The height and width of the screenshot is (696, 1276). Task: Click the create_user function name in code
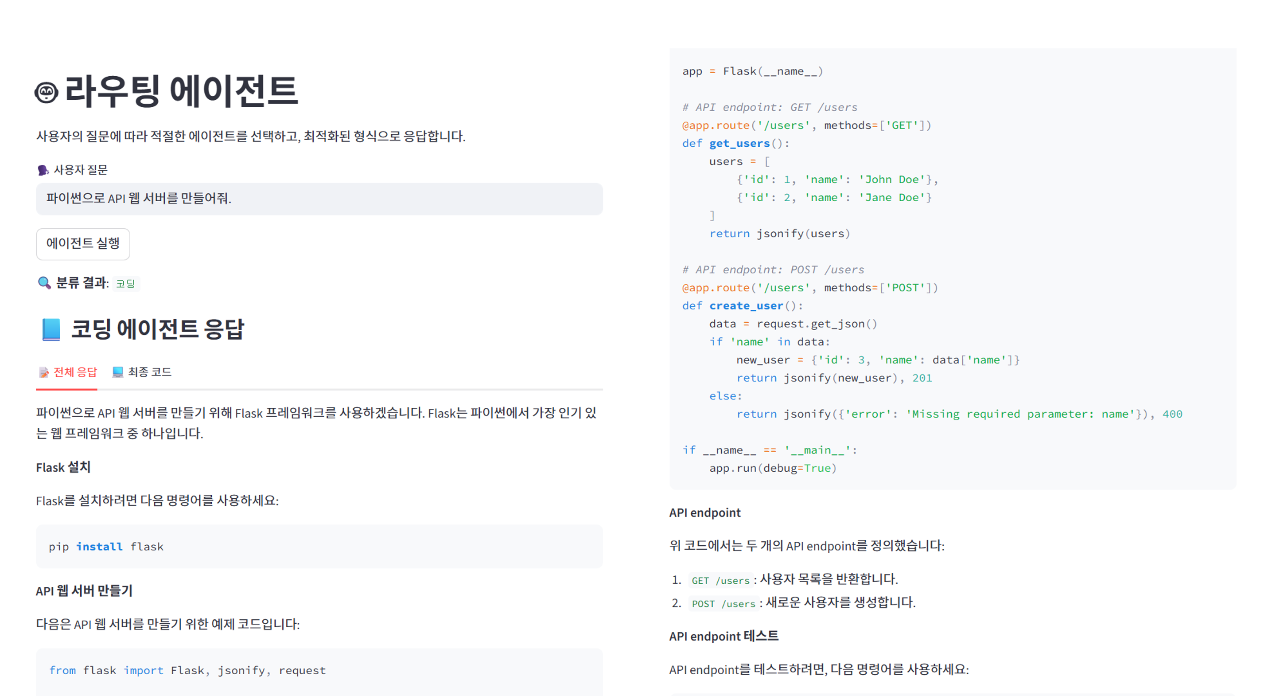pos(746,306)
